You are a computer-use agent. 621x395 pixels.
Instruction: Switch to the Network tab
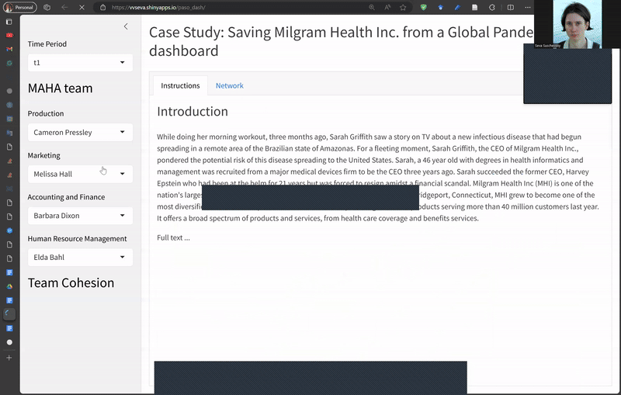[x=229, y=85]
